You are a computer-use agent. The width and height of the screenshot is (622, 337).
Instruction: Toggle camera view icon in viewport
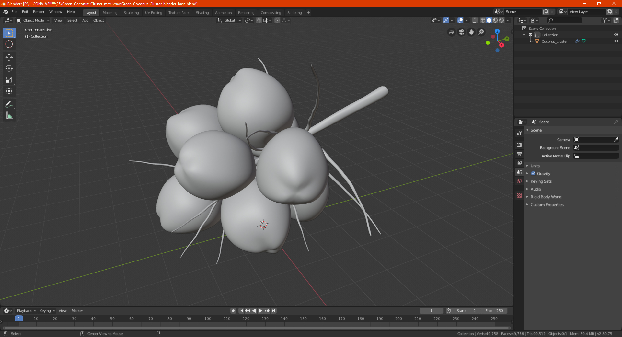pos(461,32)
